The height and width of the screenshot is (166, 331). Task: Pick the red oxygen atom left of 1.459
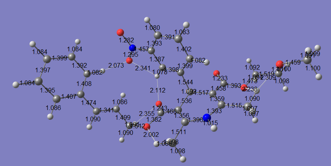tap(279, 64)
